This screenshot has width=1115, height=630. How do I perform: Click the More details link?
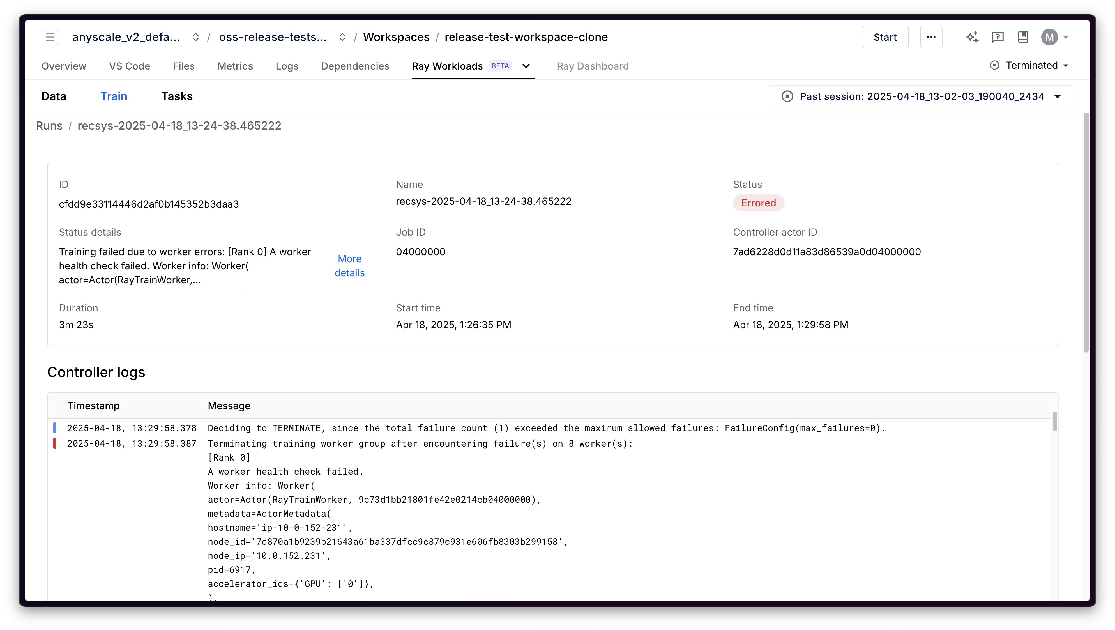tap(349, 265)
